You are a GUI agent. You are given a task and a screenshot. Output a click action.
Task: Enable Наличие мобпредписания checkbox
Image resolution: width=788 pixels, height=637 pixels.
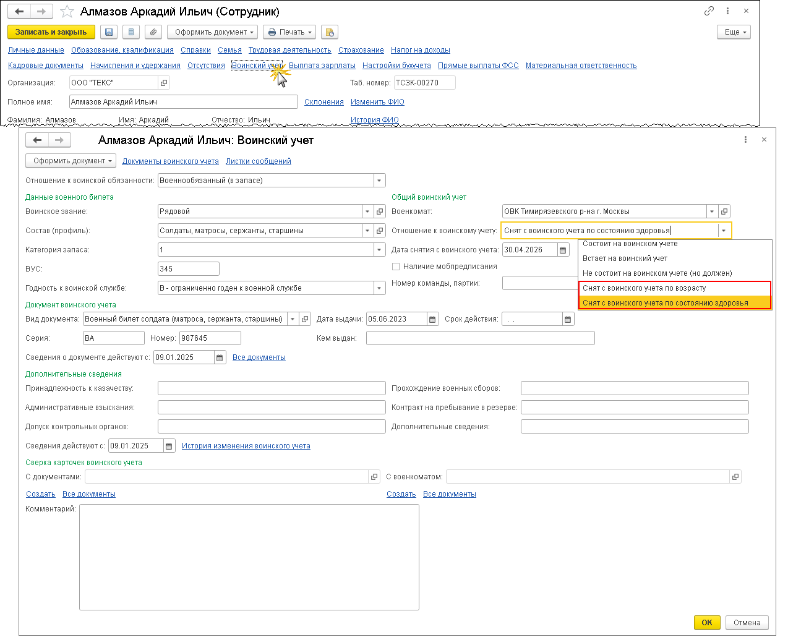click(396, 267)
